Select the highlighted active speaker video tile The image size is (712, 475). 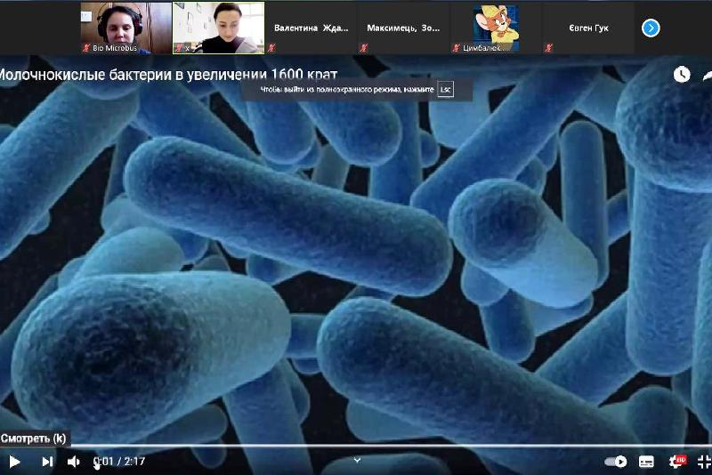218,28
